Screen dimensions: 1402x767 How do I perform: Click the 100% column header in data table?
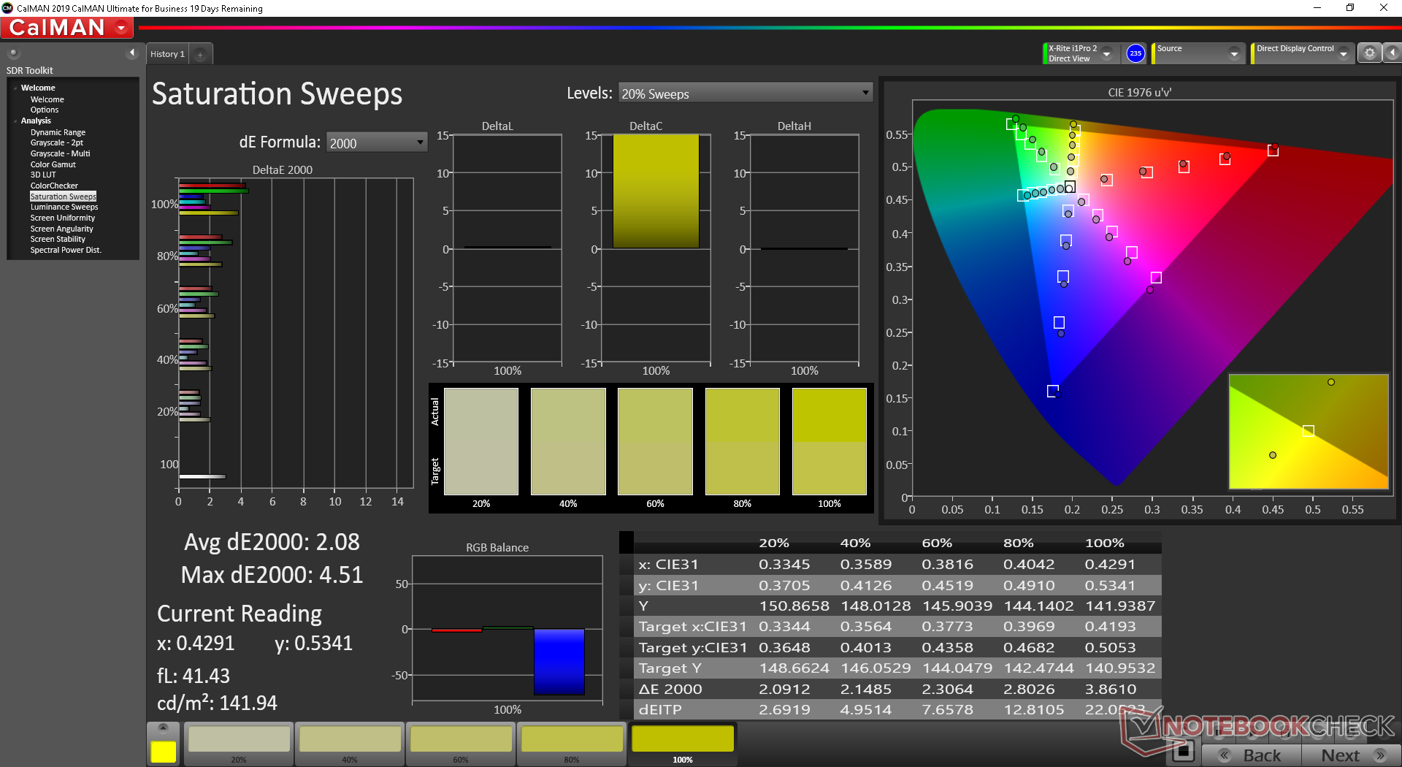tap(1104, 543)
